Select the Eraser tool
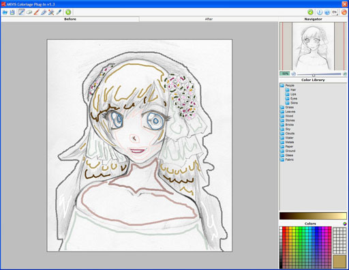The image size is (349, 270). click(x=29, y=12)
